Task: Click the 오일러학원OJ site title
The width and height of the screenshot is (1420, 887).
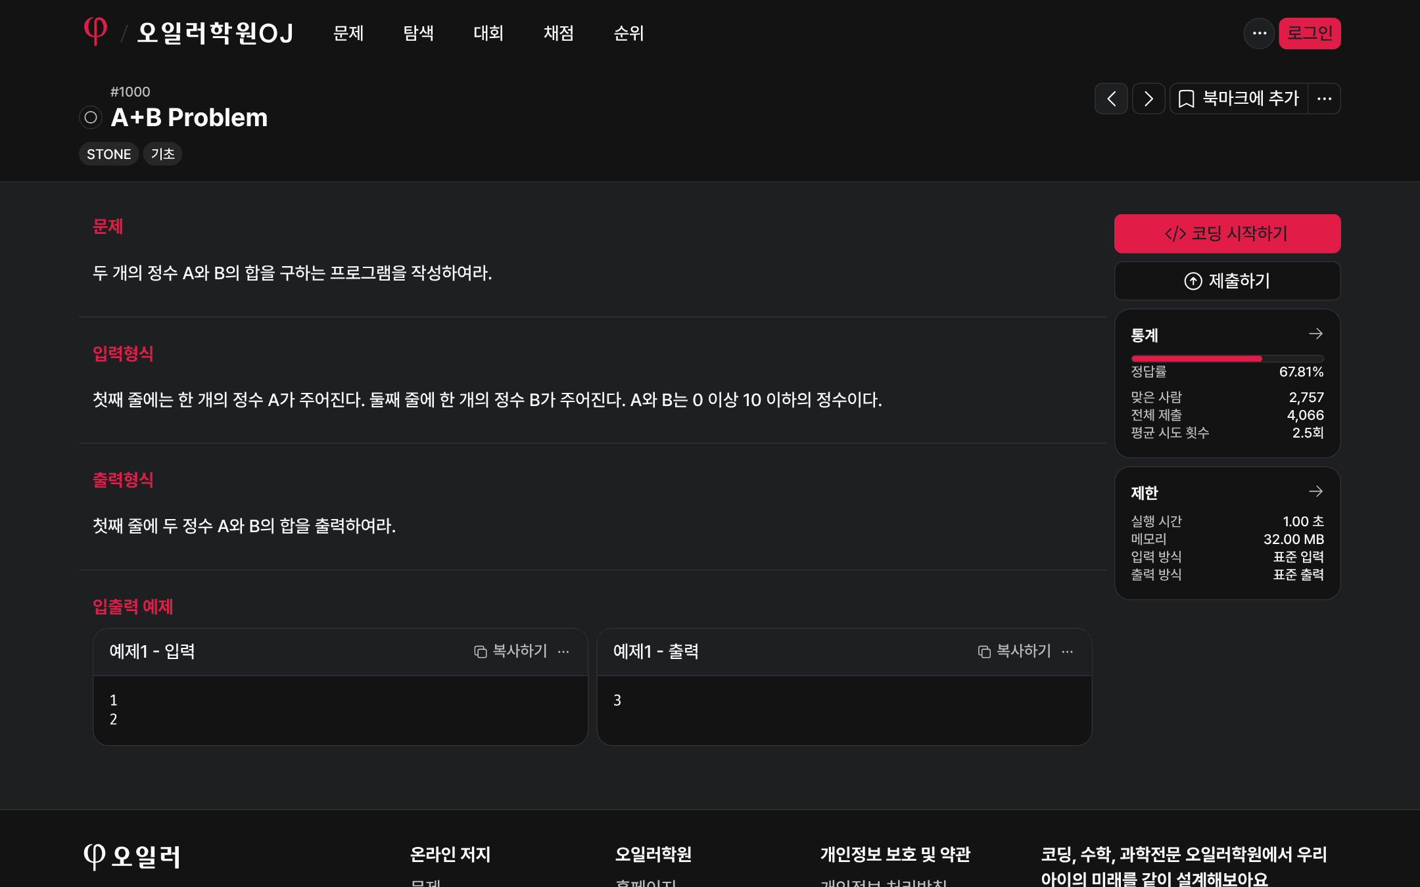Action: [215, 33]
